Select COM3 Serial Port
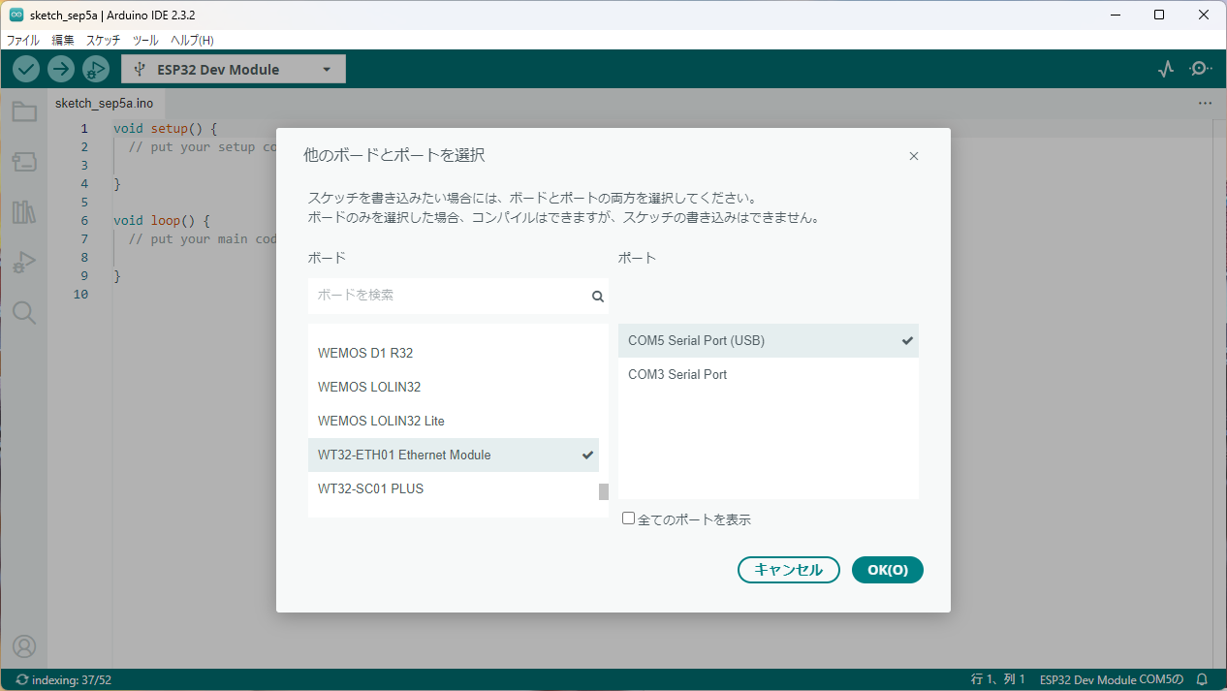The width and height of the screenshot is (1227, 691). (769, 374)
